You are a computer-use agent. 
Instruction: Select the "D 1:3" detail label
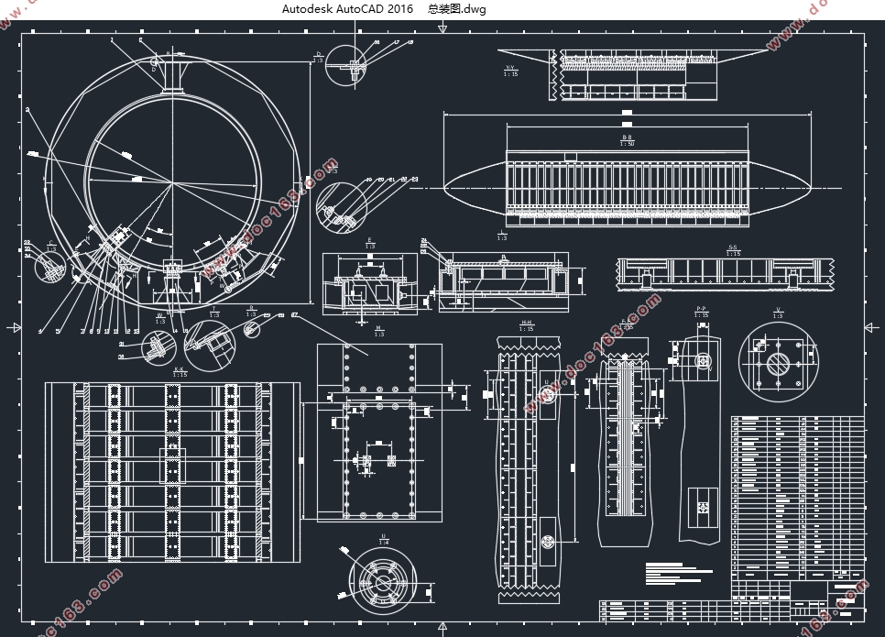point(318,57)
